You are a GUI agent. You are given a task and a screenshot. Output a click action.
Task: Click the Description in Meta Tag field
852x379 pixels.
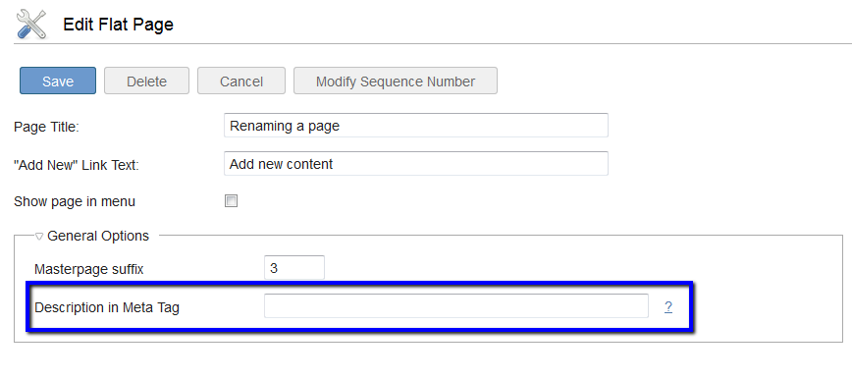point(455,306)
